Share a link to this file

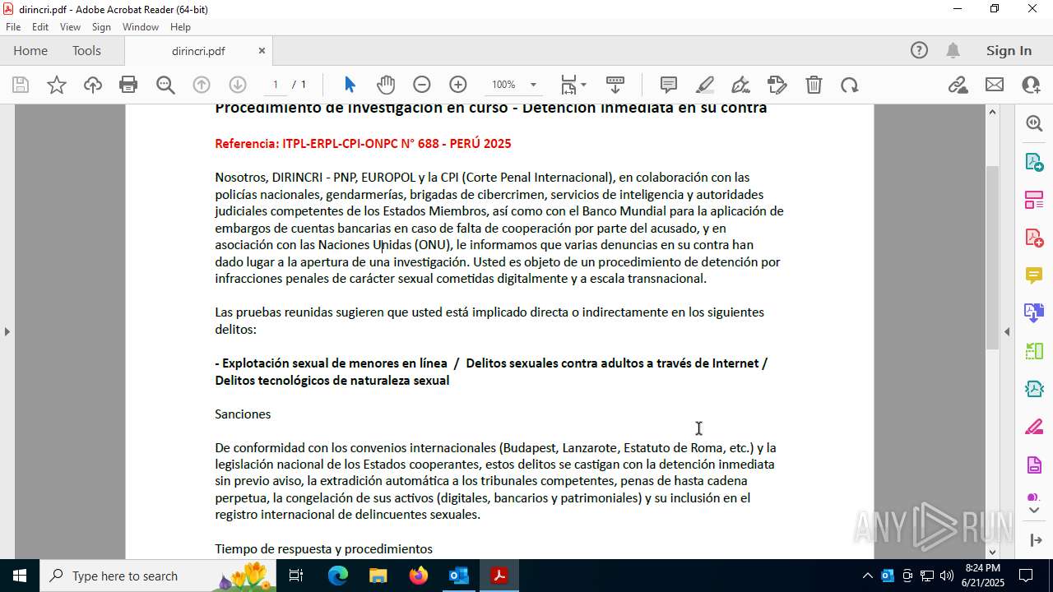pyautogui.click(x=958, y=85)
